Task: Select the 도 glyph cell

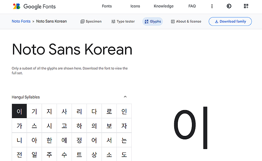Action: click(x=124, y=154)
